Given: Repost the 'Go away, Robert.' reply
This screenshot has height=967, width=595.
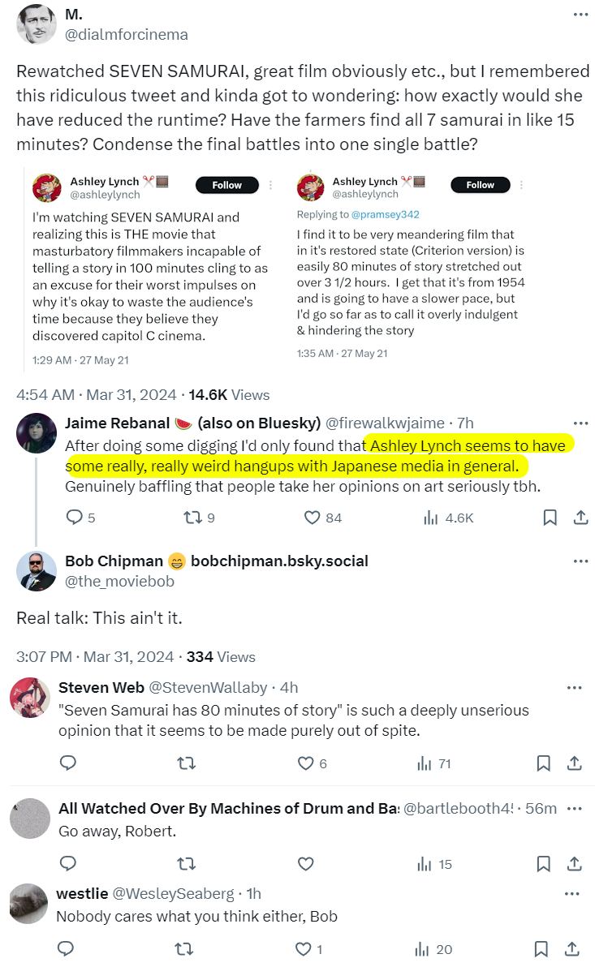Looking at the screenshot, I should pyautogui.click(x=186, y=864).
